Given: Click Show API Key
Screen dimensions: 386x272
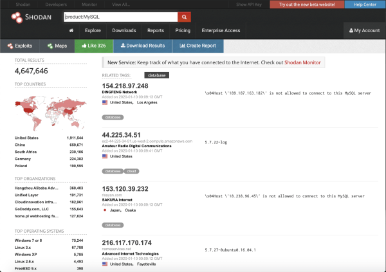Looking at the screenshot, I should click(249, 5).
